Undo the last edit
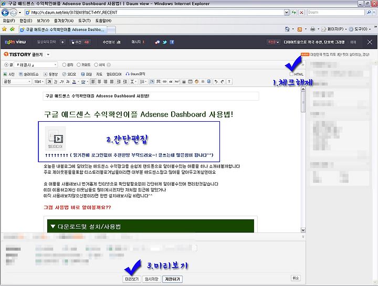This screenshot has width=378, height=286. coord(216,82)
